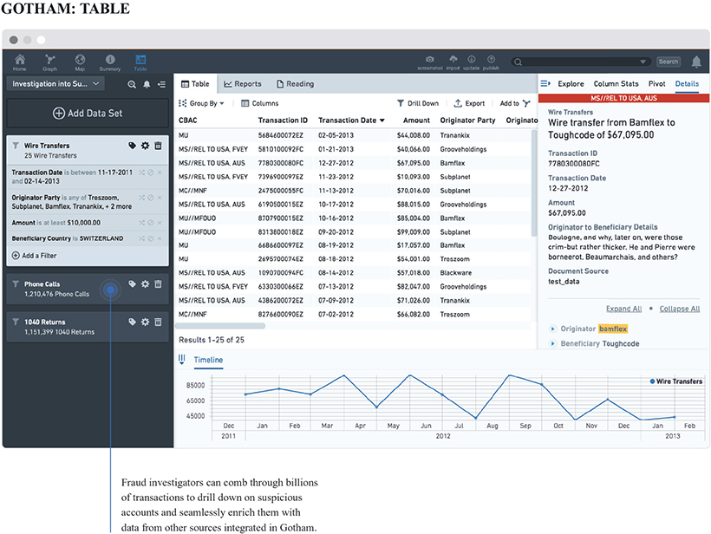Click the publish upload icon
The width and height of the screenshot is (711, 534).
point(491,60)
